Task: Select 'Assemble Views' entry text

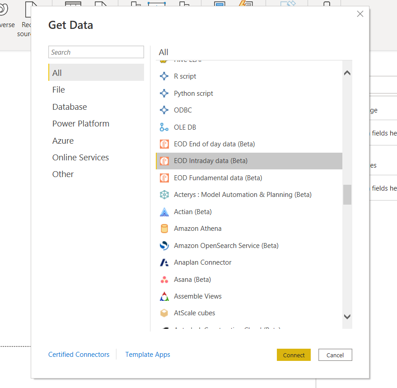Action: pyautogui.click(x=197, y=296)
